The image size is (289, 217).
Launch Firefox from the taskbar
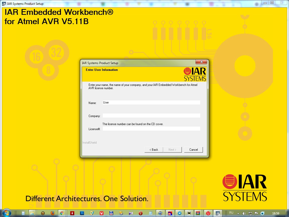(52, 213)
